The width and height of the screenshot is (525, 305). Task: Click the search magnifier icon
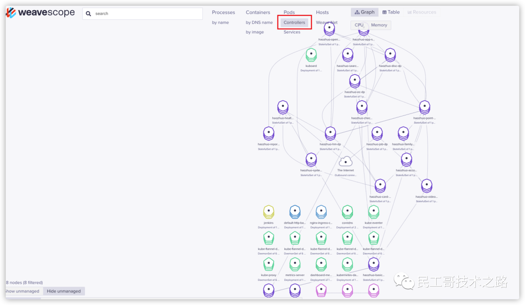88,14
